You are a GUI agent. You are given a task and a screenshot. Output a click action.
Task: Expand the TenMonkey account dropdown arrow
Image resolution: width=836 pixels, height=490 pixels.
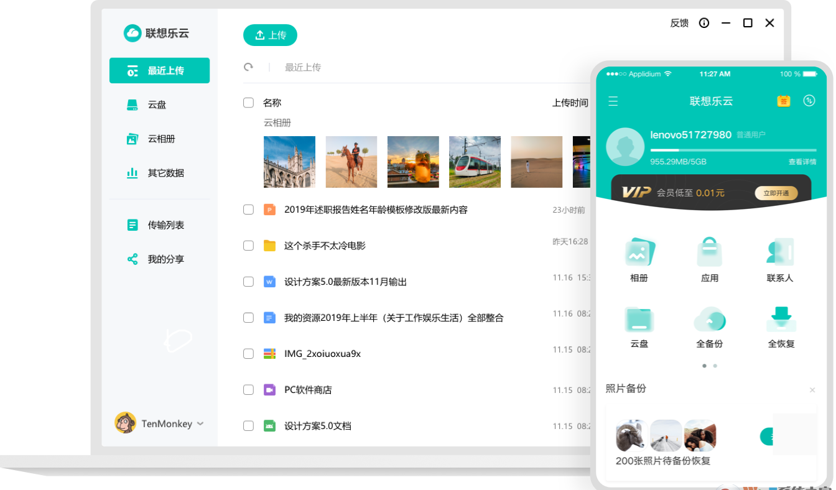[200, 423]
